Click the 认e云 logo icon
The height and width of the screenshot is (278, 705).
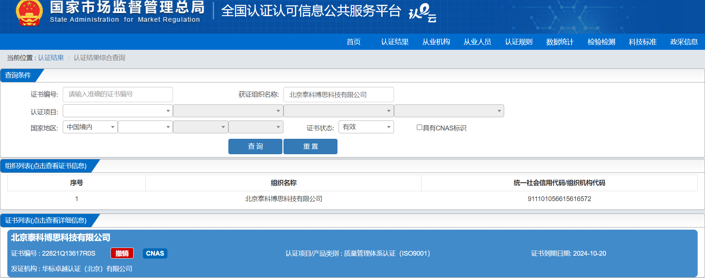point(423,13)
